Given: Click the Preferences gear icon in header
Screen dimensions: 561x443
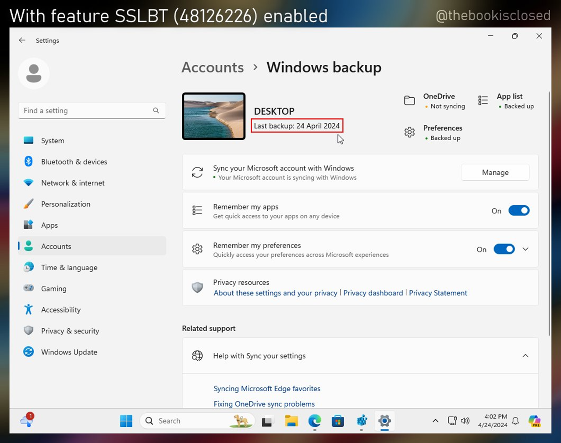Looking at the screenshot, I should pyautogui.click(x=409, y=132).
